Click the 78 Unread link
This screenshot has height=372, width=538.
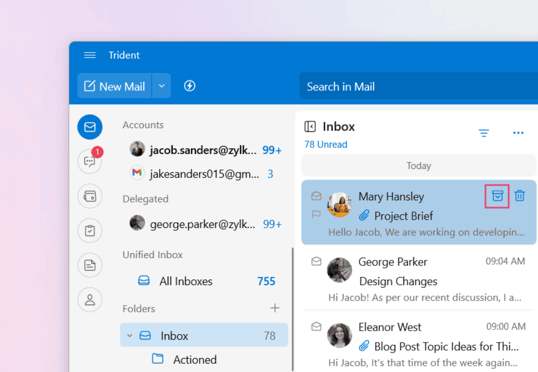click(x=326, y=144)
